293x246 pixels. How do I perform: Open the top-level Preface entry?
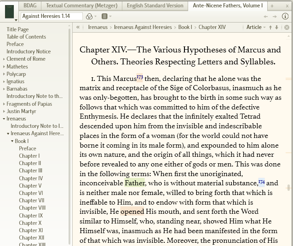coord(15,44)
